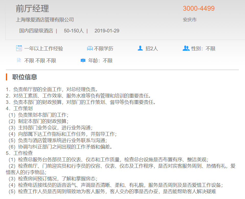Click the 性别：不限 gender requirement
The height and width of the screenshot is (199, 245).
tap(203, 48)
